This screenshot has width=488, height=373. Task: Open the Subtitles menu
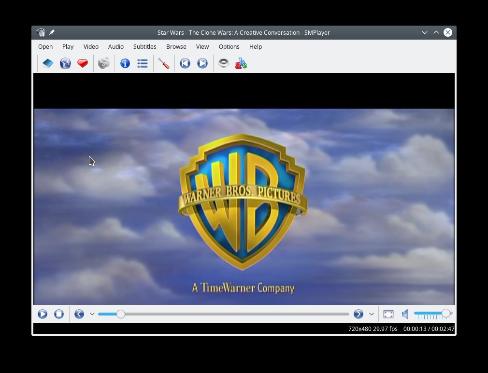pyautogui.click(x=145, y=47)
